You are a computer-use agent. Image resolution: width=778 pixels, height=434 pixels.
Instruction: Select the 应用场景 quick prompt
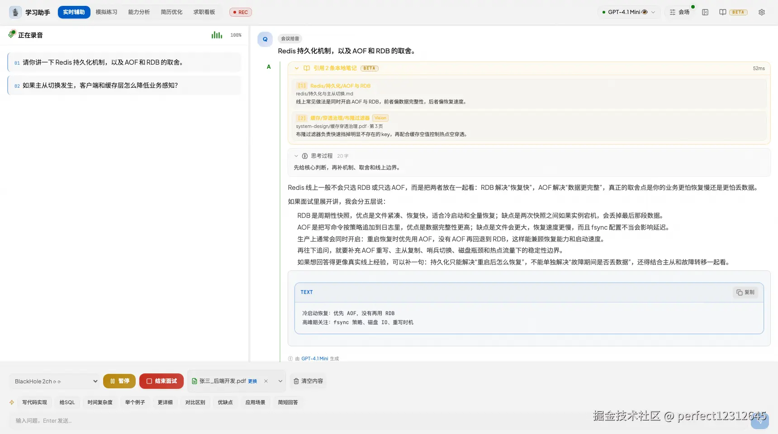point(256,402)
